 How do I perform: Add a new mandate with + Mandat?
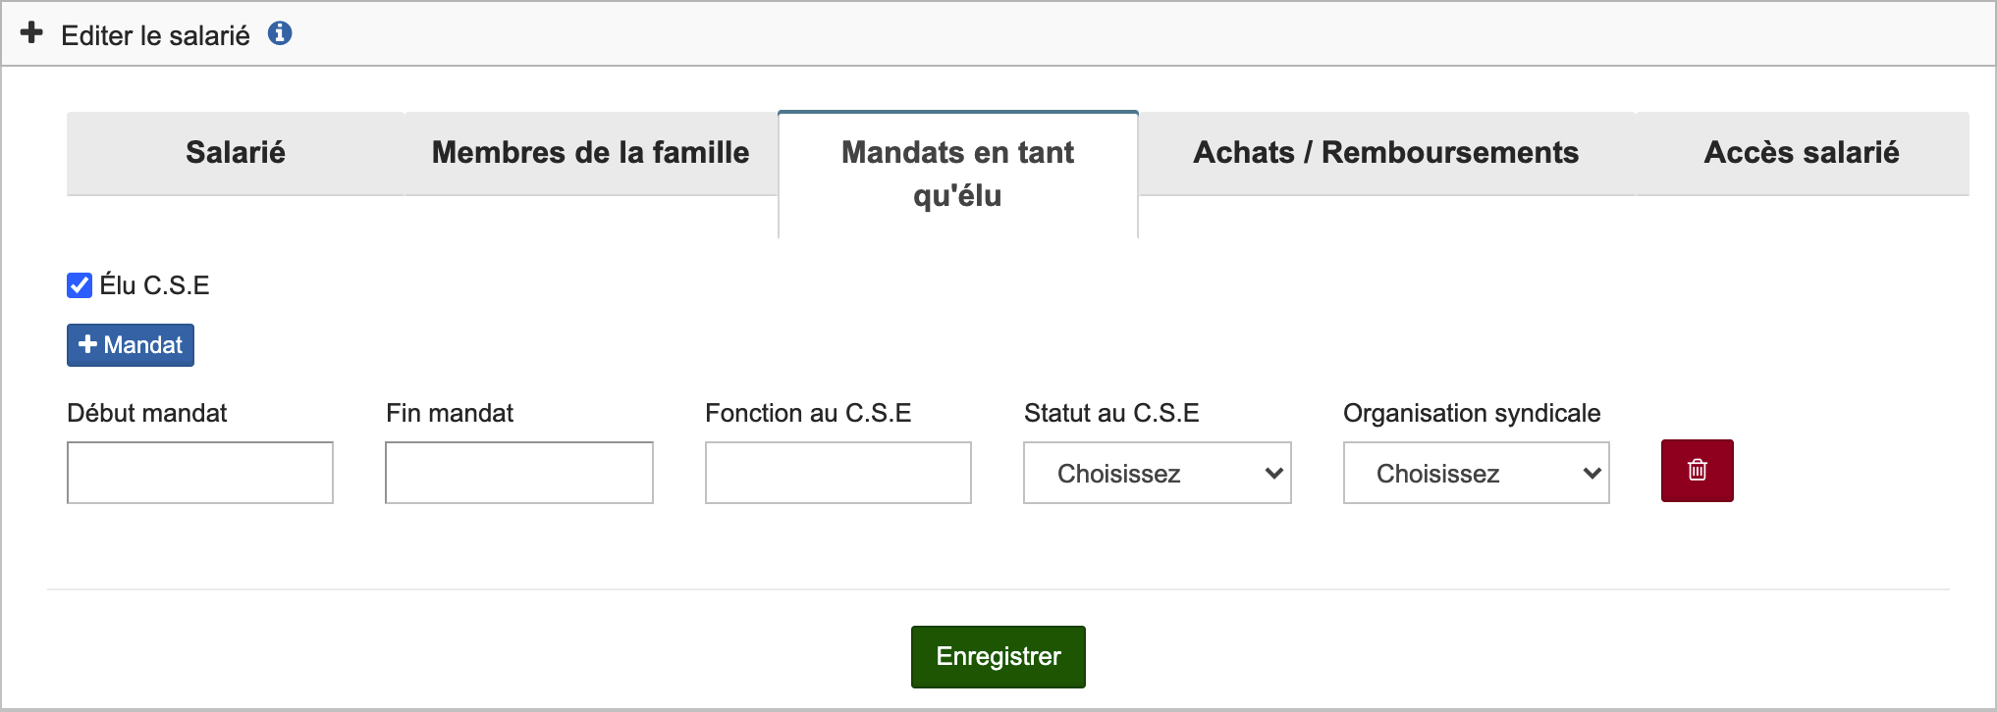point(131,345)
